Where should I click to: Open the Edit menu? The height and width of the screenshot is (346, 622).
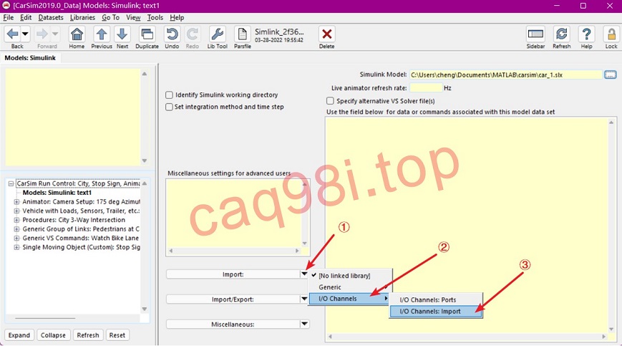click(x=26, y=17)
